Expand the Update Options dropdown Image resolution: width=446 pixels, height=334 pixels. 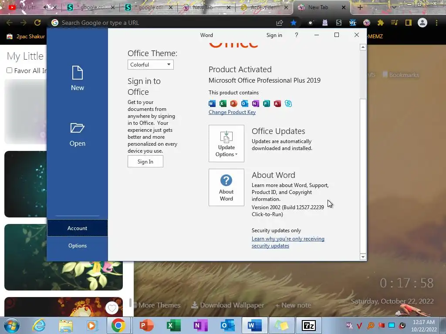point(226,144)
